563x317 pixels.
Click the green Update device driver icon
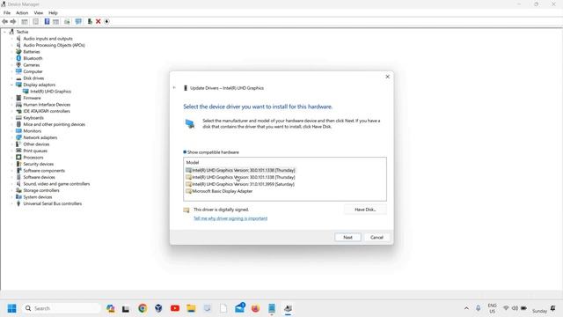point(90,21)
